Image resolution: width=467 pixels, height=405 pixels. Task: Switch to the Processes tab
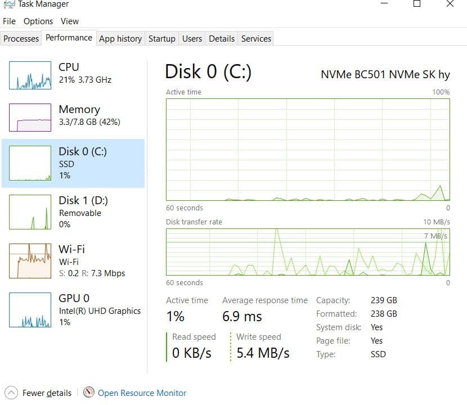coord(21,38)
